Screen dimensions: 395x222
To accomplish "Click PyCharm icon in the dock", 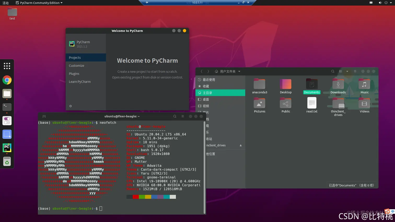I will [x=7, y=148].
